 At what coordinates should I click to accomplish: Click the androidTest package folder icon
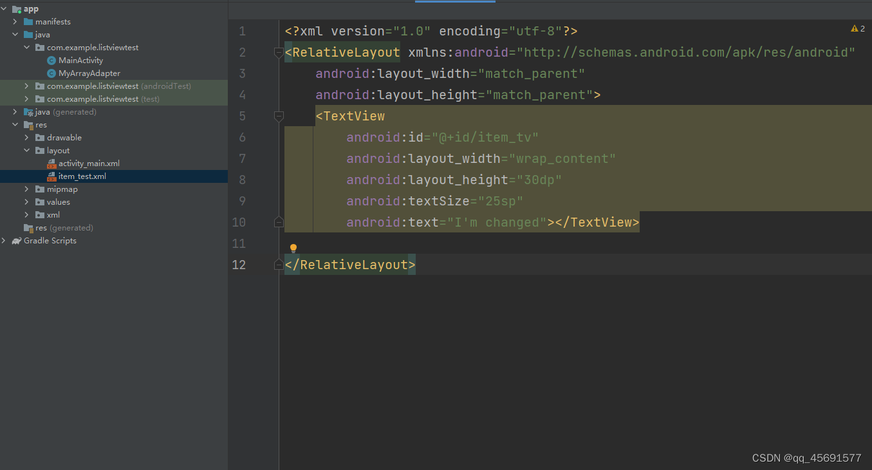pos(40,86)
